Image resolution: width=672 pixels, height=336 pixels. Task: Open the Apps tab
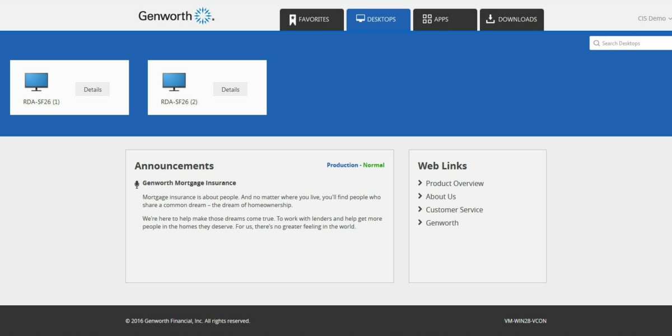[x=445, y=20]
